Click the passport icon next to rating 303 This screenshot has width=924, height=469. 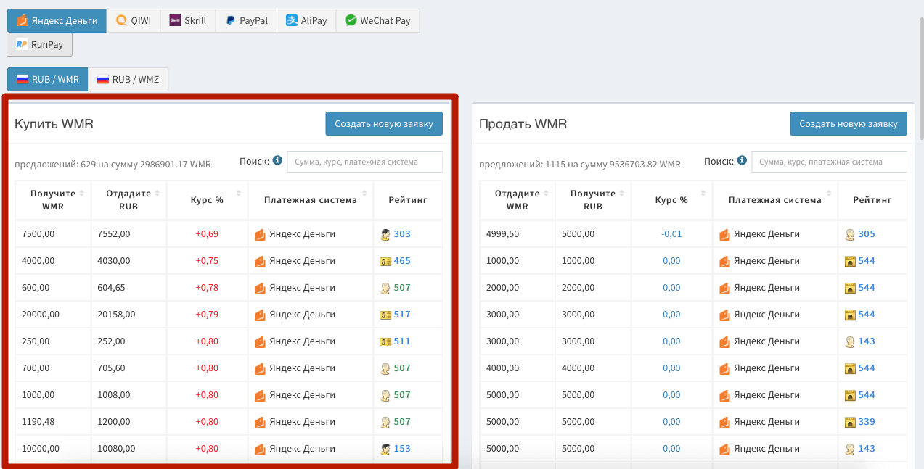tap(386, 234)
